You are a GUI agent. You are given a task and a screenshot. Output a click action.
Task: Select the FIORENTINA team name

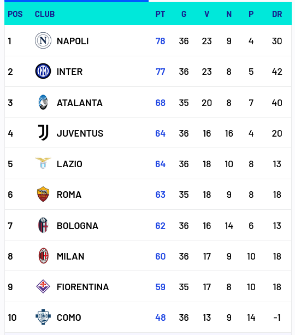click(x=82, y=287)
